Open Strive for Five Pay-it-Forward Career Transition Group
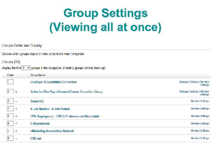This screenshot has width=211, height=158. tap(67, 92)
